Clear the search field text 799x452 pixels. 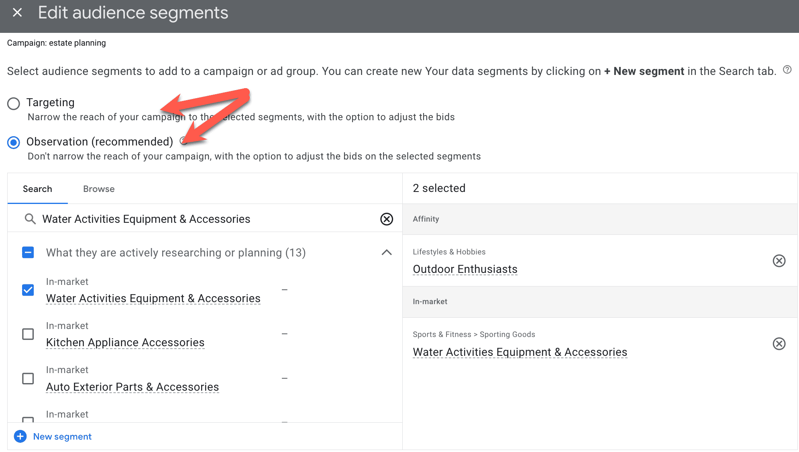point(387,219)
